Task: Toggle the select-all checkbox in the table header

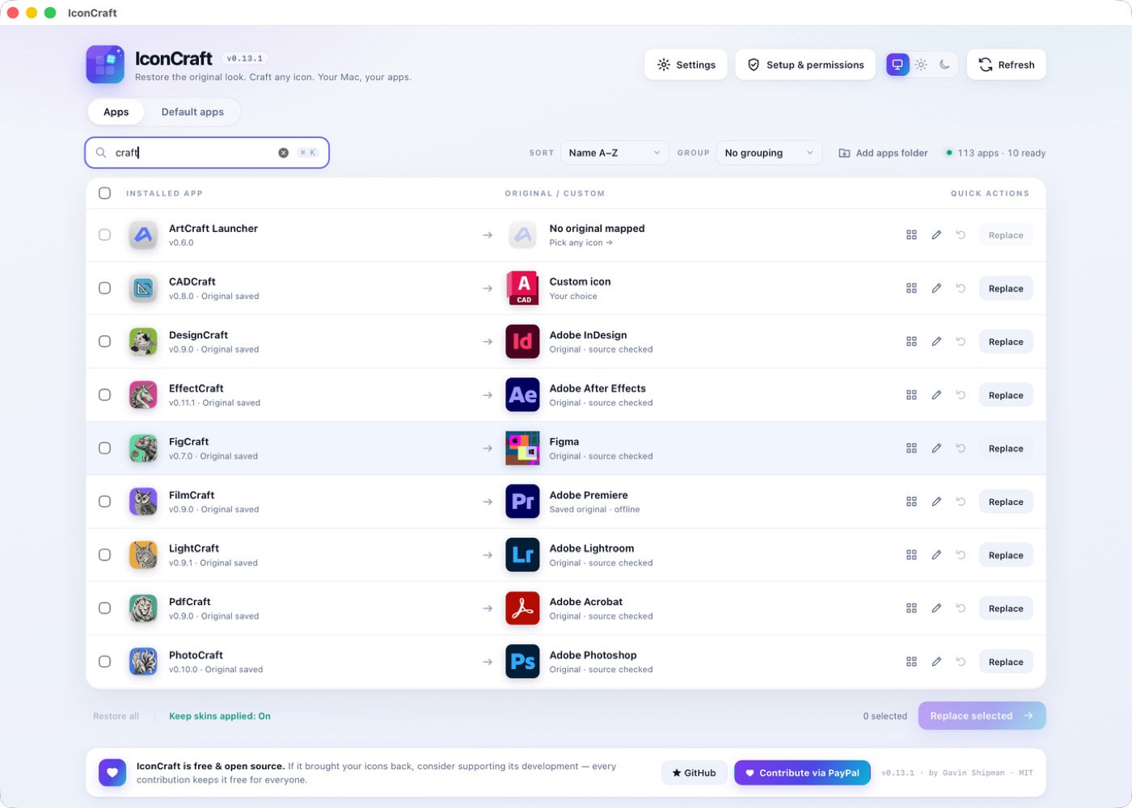Action: pos(104,193)
